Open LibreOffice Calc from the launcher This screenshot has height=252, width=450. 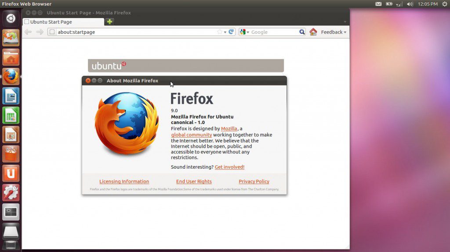[x=11, y=115]
